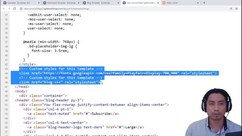Close the view-source tab
The image size is (242, 136).
(x=158, y=3)
